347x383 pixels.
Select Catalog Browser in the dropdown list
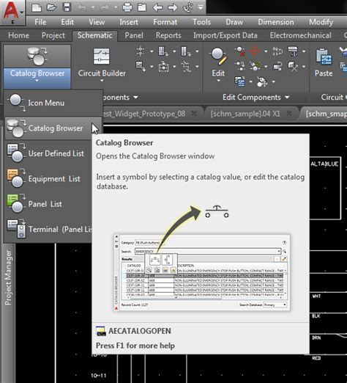tap(53, 128)
